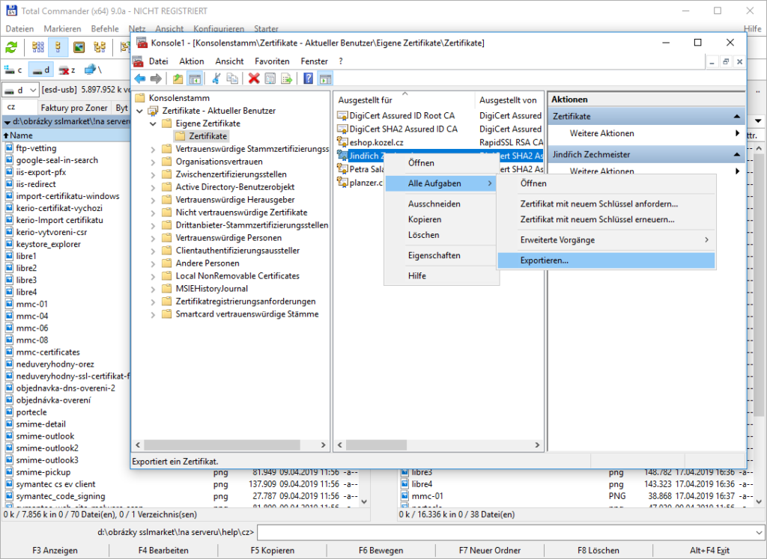Screen dimensions: 767x559
Task: Open Help via the blue question mark icon
Action: click(307, 78)
